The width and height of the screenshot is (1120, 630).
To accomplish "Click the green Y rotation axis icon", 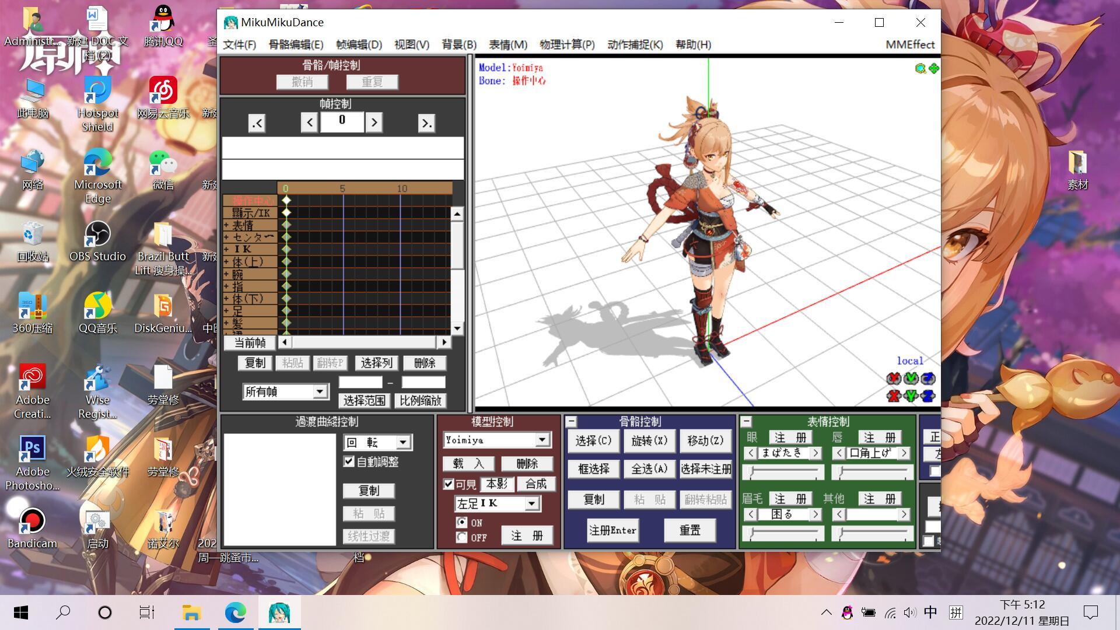I will [911, 379].
